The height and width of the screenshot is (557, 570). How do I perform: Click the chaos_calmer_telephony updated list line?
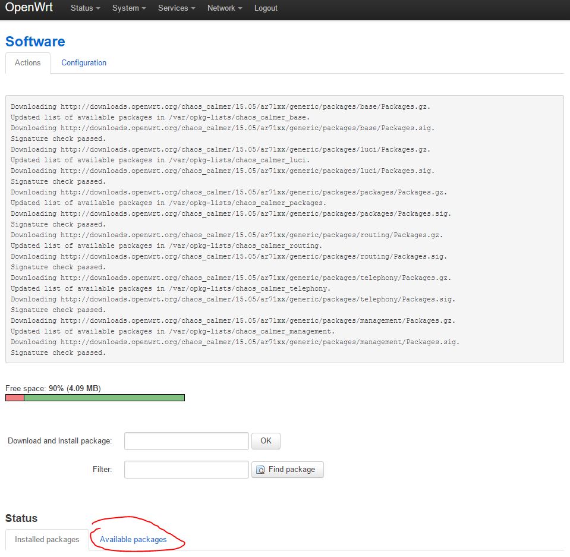click(x=171, y=288)
